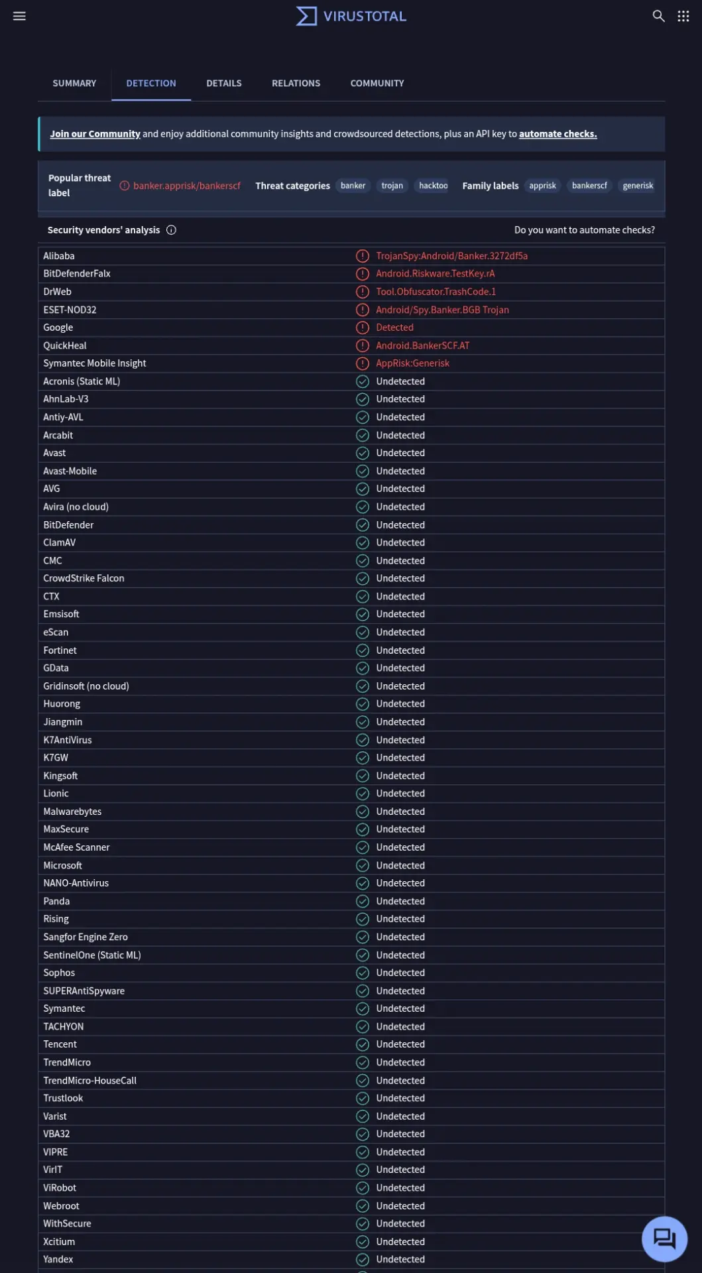The image size is (702, 1273).
Task: Switch to the SUMMARY tab
Action: (74, 83)
